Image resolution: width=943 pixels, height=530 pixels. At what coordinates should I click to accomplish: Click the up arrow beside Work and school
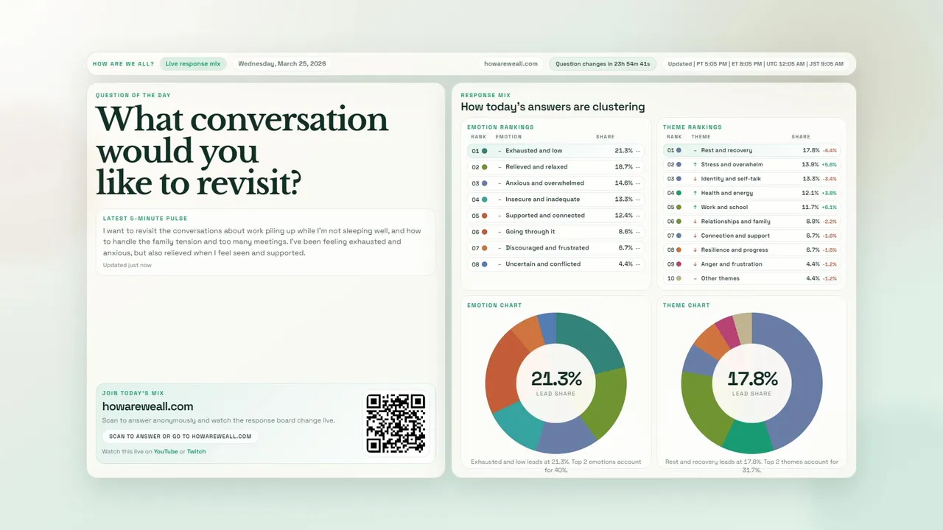tap(695, 208)
